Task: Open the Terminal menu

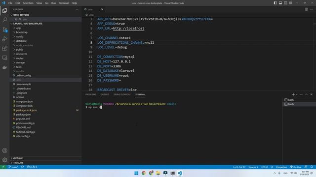Action: 64,3
